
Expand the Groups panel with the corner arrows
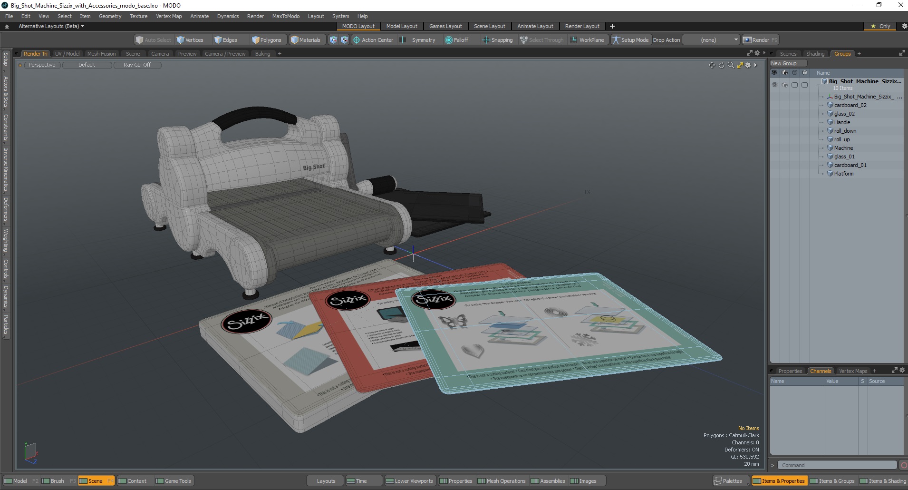point(902,53)
